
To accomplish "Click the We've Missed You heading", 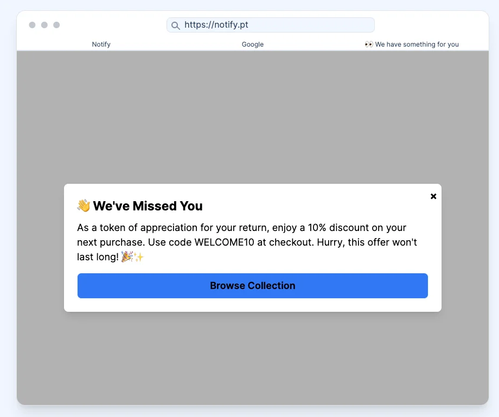I will coord(148,206).
